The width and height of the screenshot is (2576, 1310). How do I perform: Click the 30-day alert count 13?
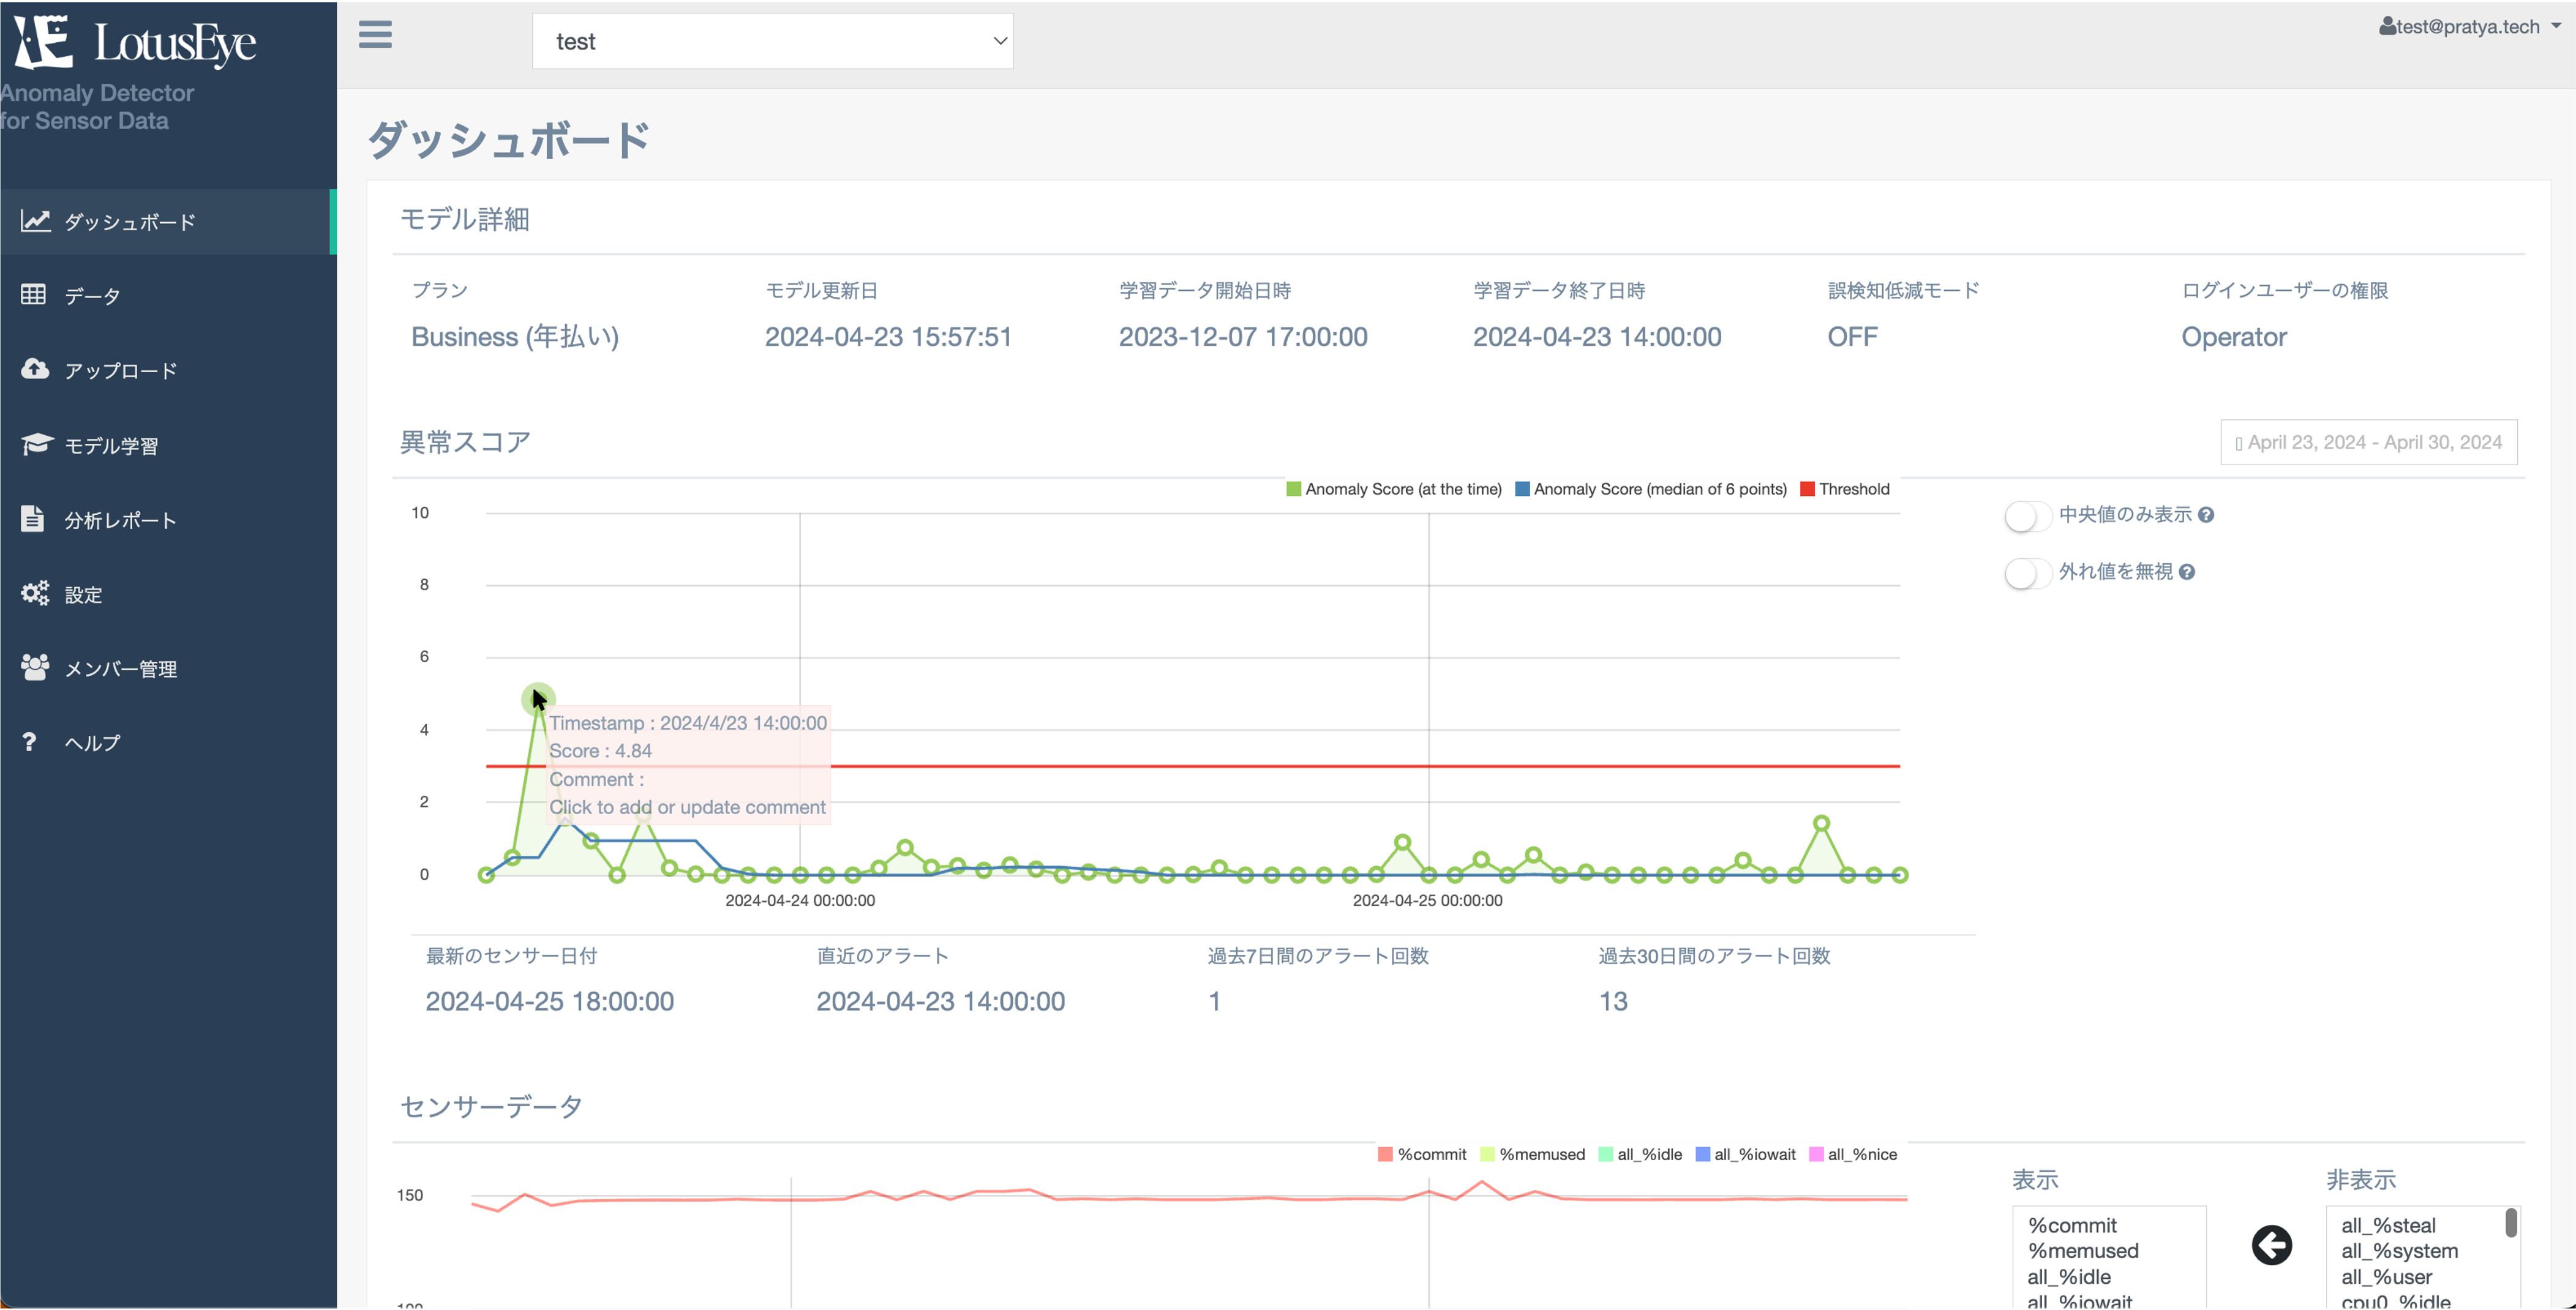point(1613,1001)
